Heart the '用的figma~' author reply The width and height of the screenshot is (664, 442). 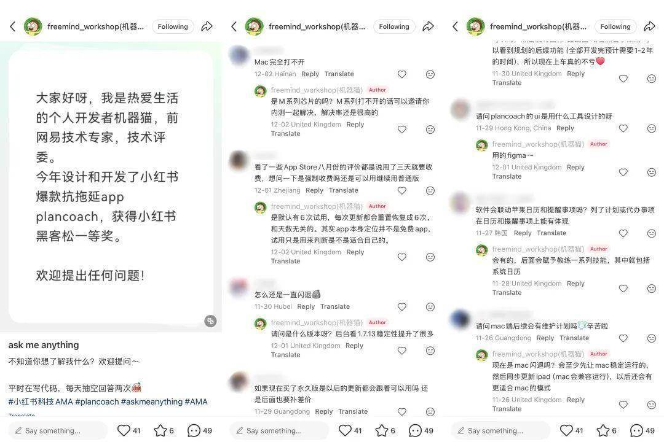[623, 172]
